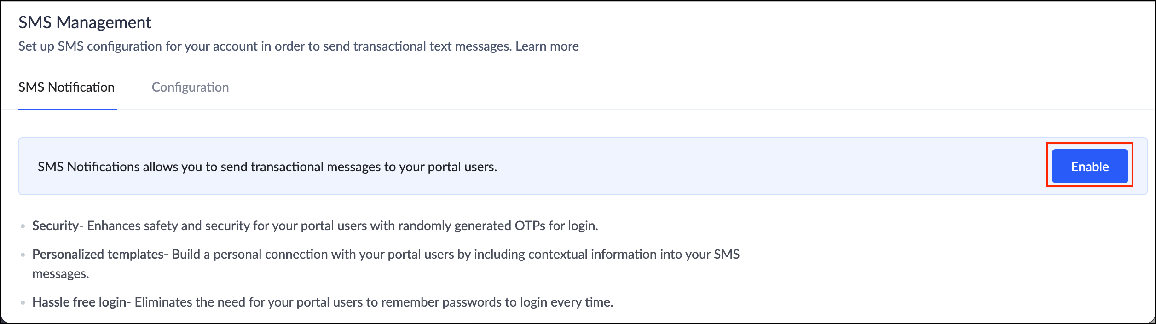This screenshot has width=1156, height=324.
Task: Click the blue Enable button
Action: tap(1089, 166)
